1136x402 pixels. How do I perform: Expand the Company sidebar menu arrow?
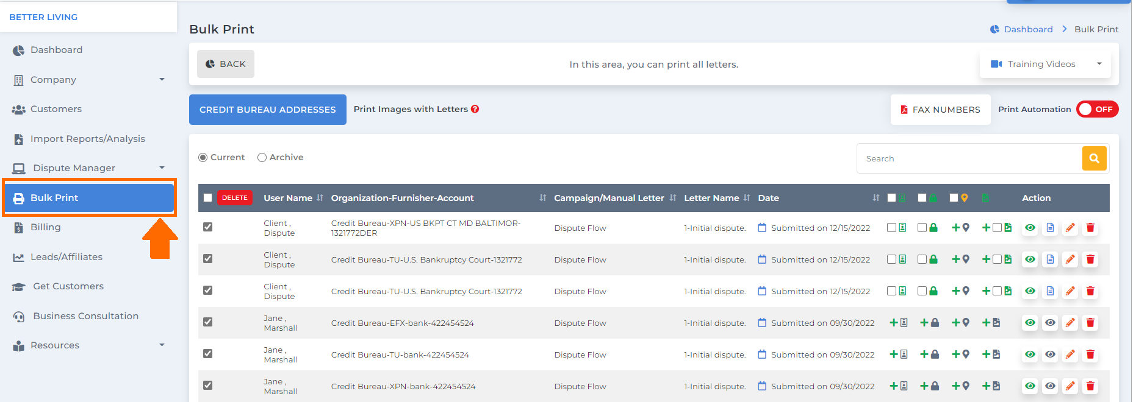pyautogui.click(x=162, y=79)
